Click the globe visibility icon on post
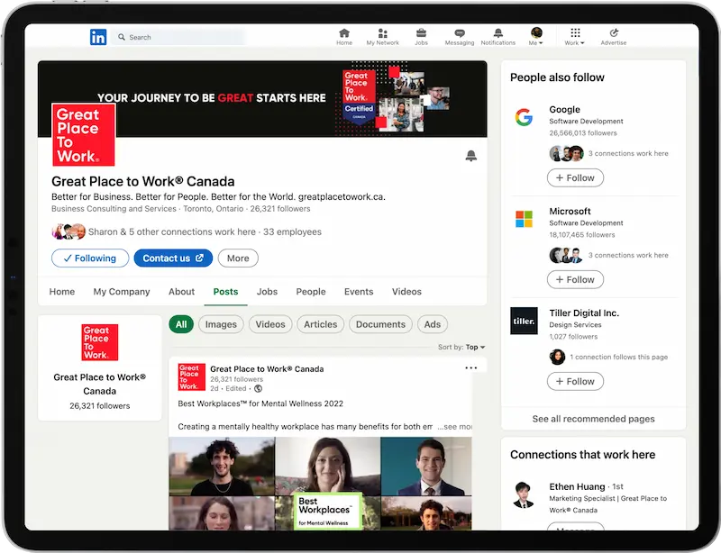 tap(259, 389)
